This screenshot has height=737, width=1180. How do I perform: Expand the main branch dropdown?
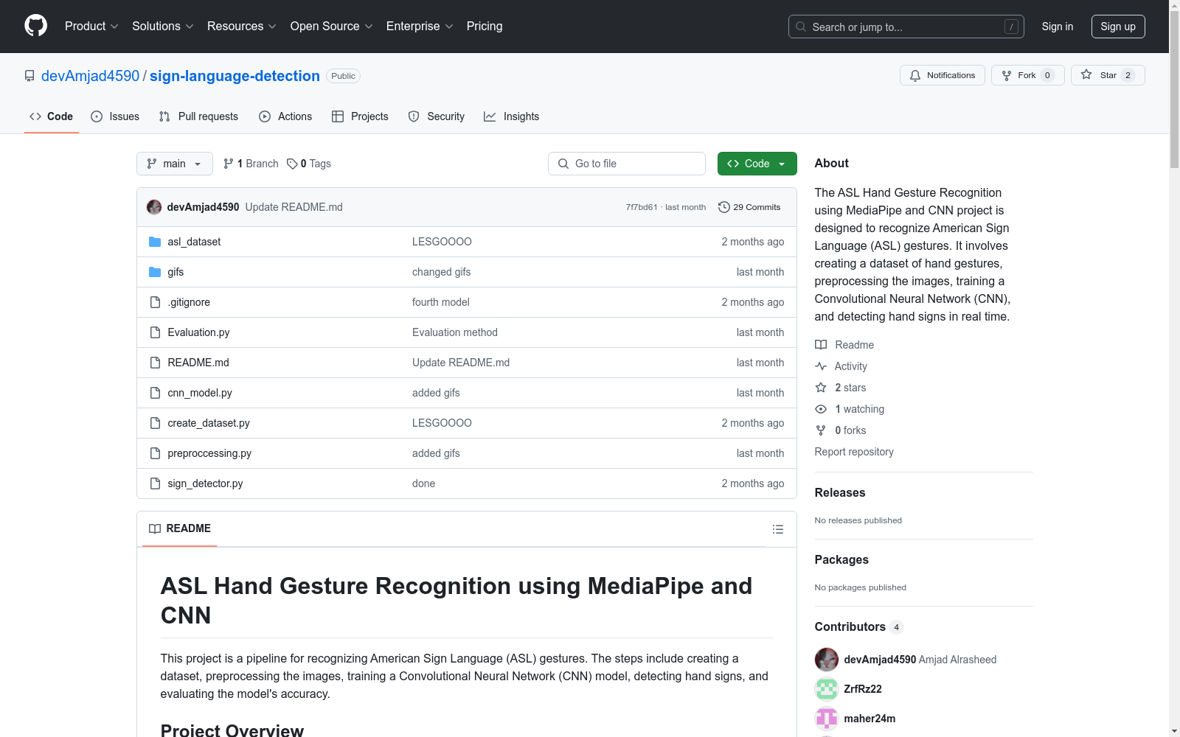(175, 164)
